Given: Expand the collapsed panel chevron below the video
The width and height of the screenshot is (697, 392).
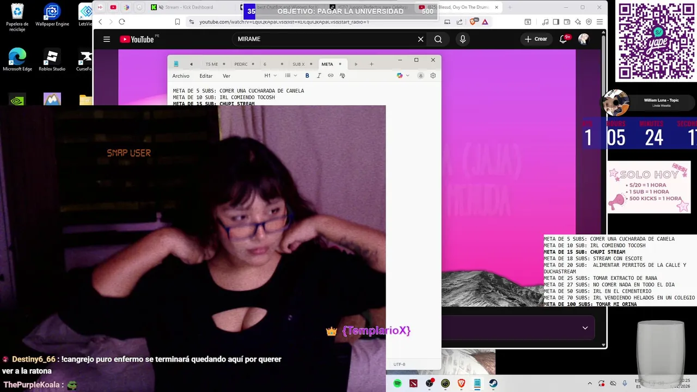Looking at the screenshot, I should tap(585, 328).
